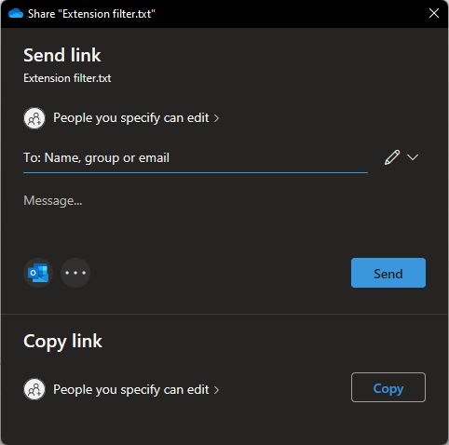Copy the share link with the Copy button

tap(388, 387)
